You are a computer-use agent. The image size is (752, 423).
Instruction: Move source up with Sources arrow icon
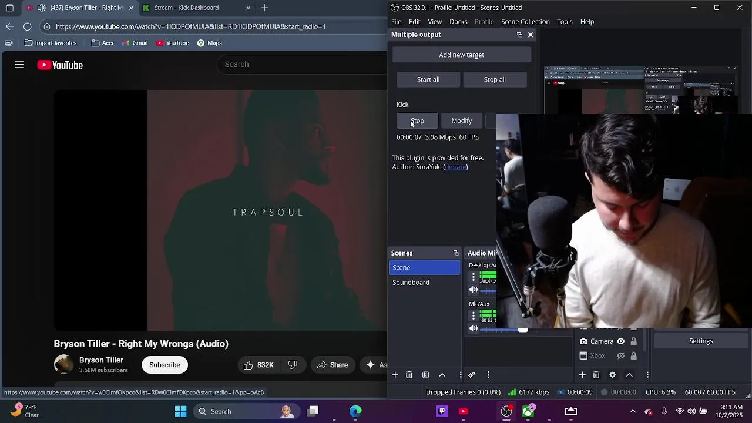click(x=629, y=375)
